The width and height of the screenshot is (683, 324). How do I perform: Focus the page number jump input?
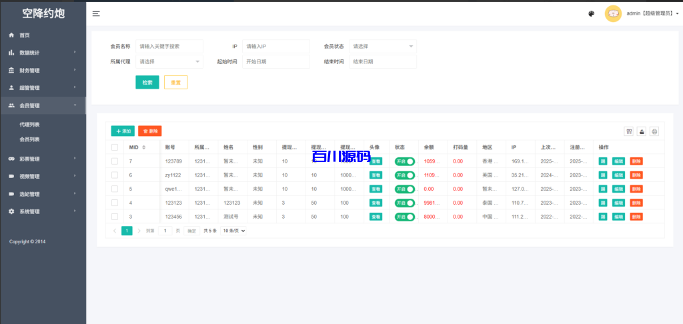coord(165,231)
